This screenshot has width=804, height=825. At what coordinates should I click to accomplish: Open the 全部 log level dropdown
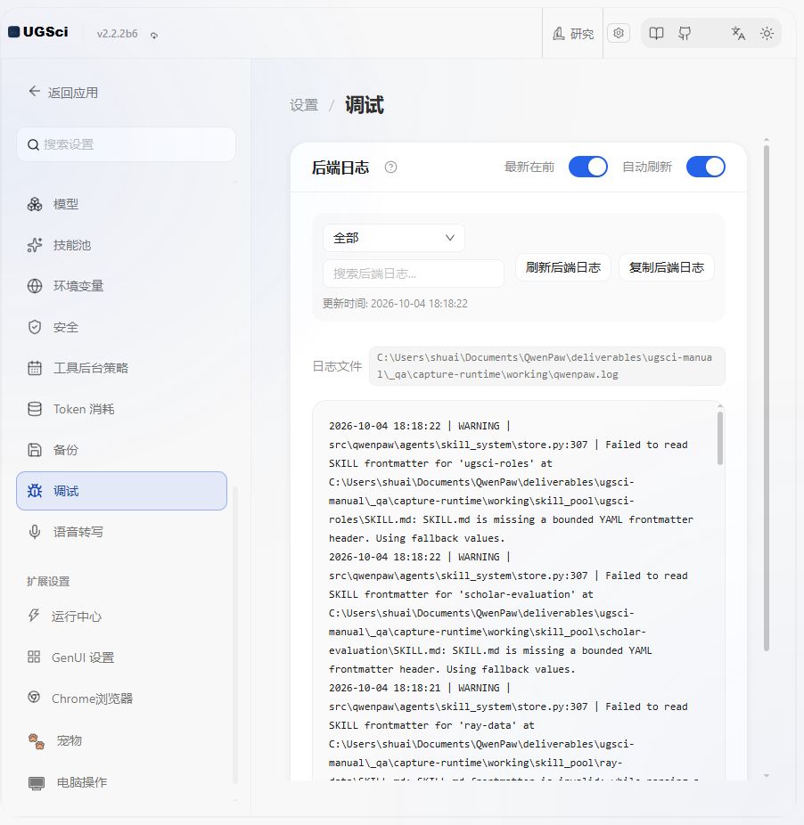(394, 238)
